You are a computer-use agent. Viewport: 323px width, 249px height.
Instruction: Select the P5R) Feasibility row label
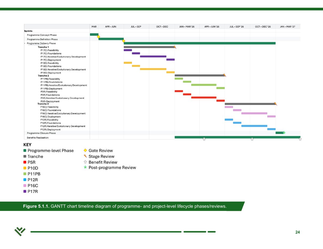[49, 92]
